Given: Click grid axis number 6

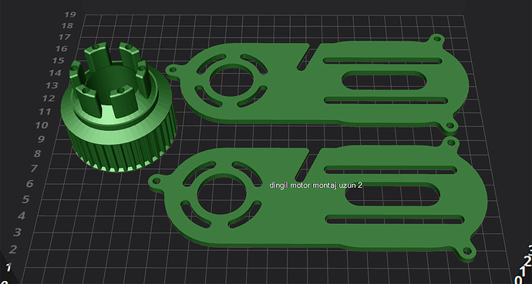Looking at the screenshot, I should point(30,184).
